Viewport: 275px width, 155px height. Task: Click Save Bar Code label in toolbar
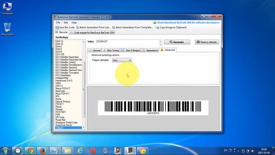coord(67,28)
